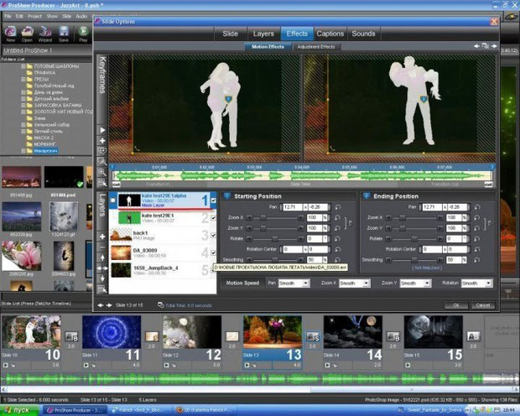Expand the ГРЕЗЫ folder node

[x=23, y=80]
